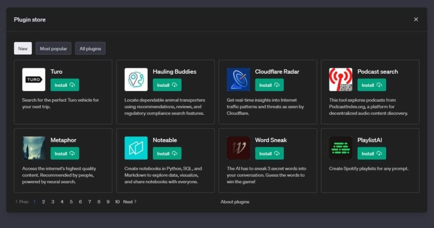Click the Word Sneak title text
The image size is (434, 228).
pyautogui.click(x=271, y=140)
